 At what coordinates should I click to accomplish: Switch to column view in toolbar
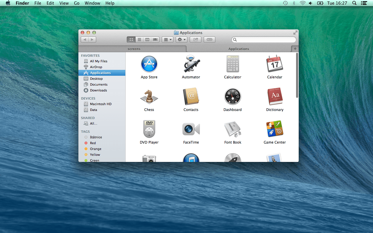click(x=147, y=40)
